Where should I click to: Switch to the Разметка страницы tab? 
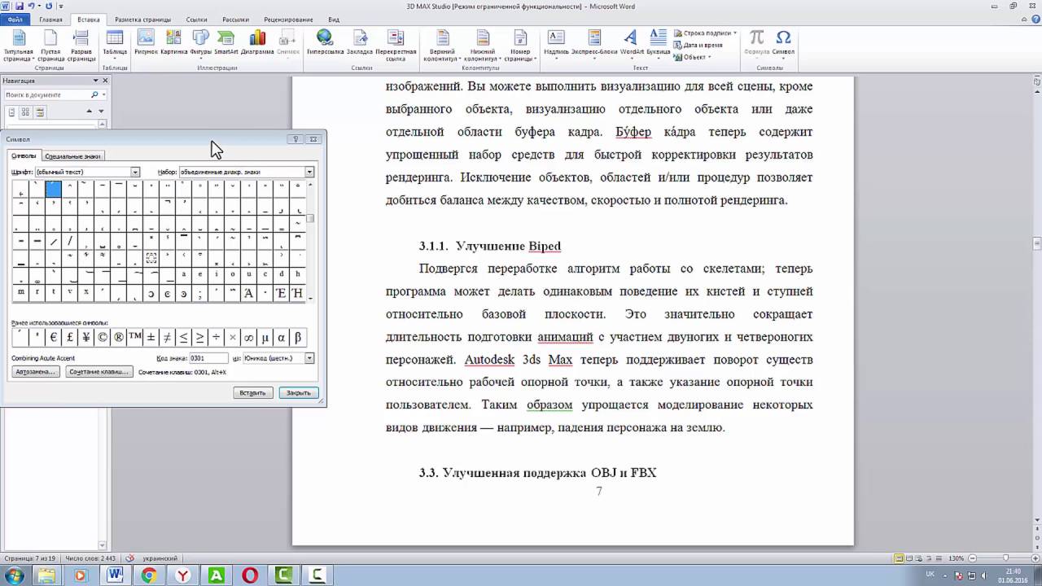coord(142,19)
